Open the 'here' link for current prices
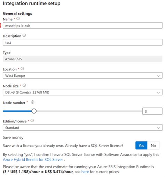 click(85, 172)
